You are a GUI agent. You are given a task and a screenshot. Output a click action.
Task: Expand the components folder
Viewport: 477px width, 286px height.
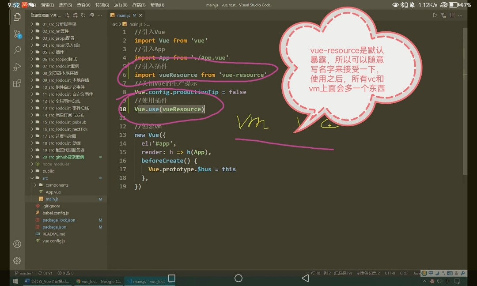click(66, 185)
